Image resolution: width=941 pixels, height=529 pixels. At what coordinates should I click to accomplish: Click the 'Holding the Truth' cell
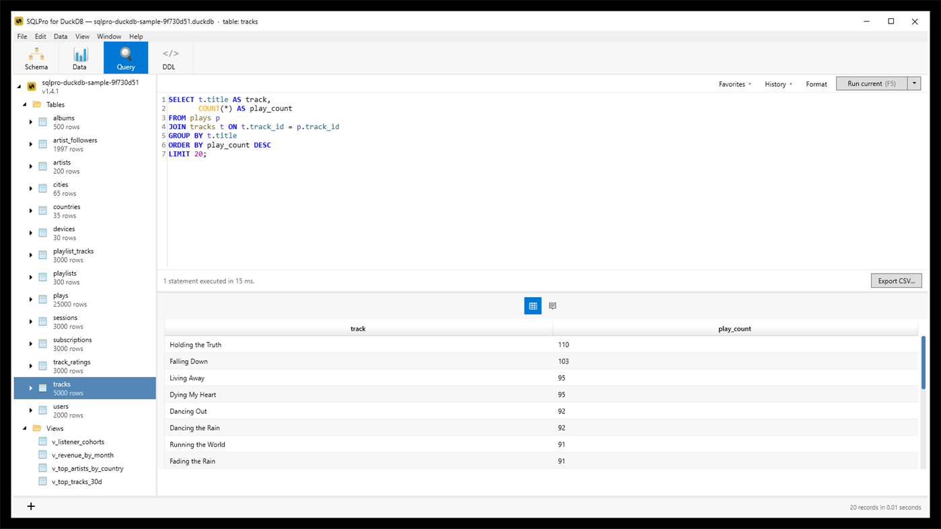click(x=359, y=345)
